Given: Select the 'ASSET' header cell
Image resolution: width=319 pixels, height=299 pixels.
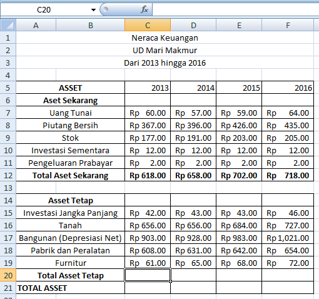Looking at the screenshot, I should 71,88.
